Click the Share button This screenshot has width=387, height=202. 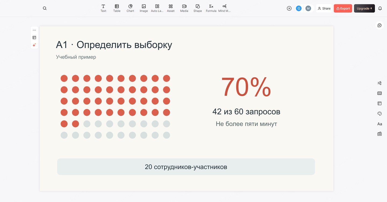click(324, 8)
